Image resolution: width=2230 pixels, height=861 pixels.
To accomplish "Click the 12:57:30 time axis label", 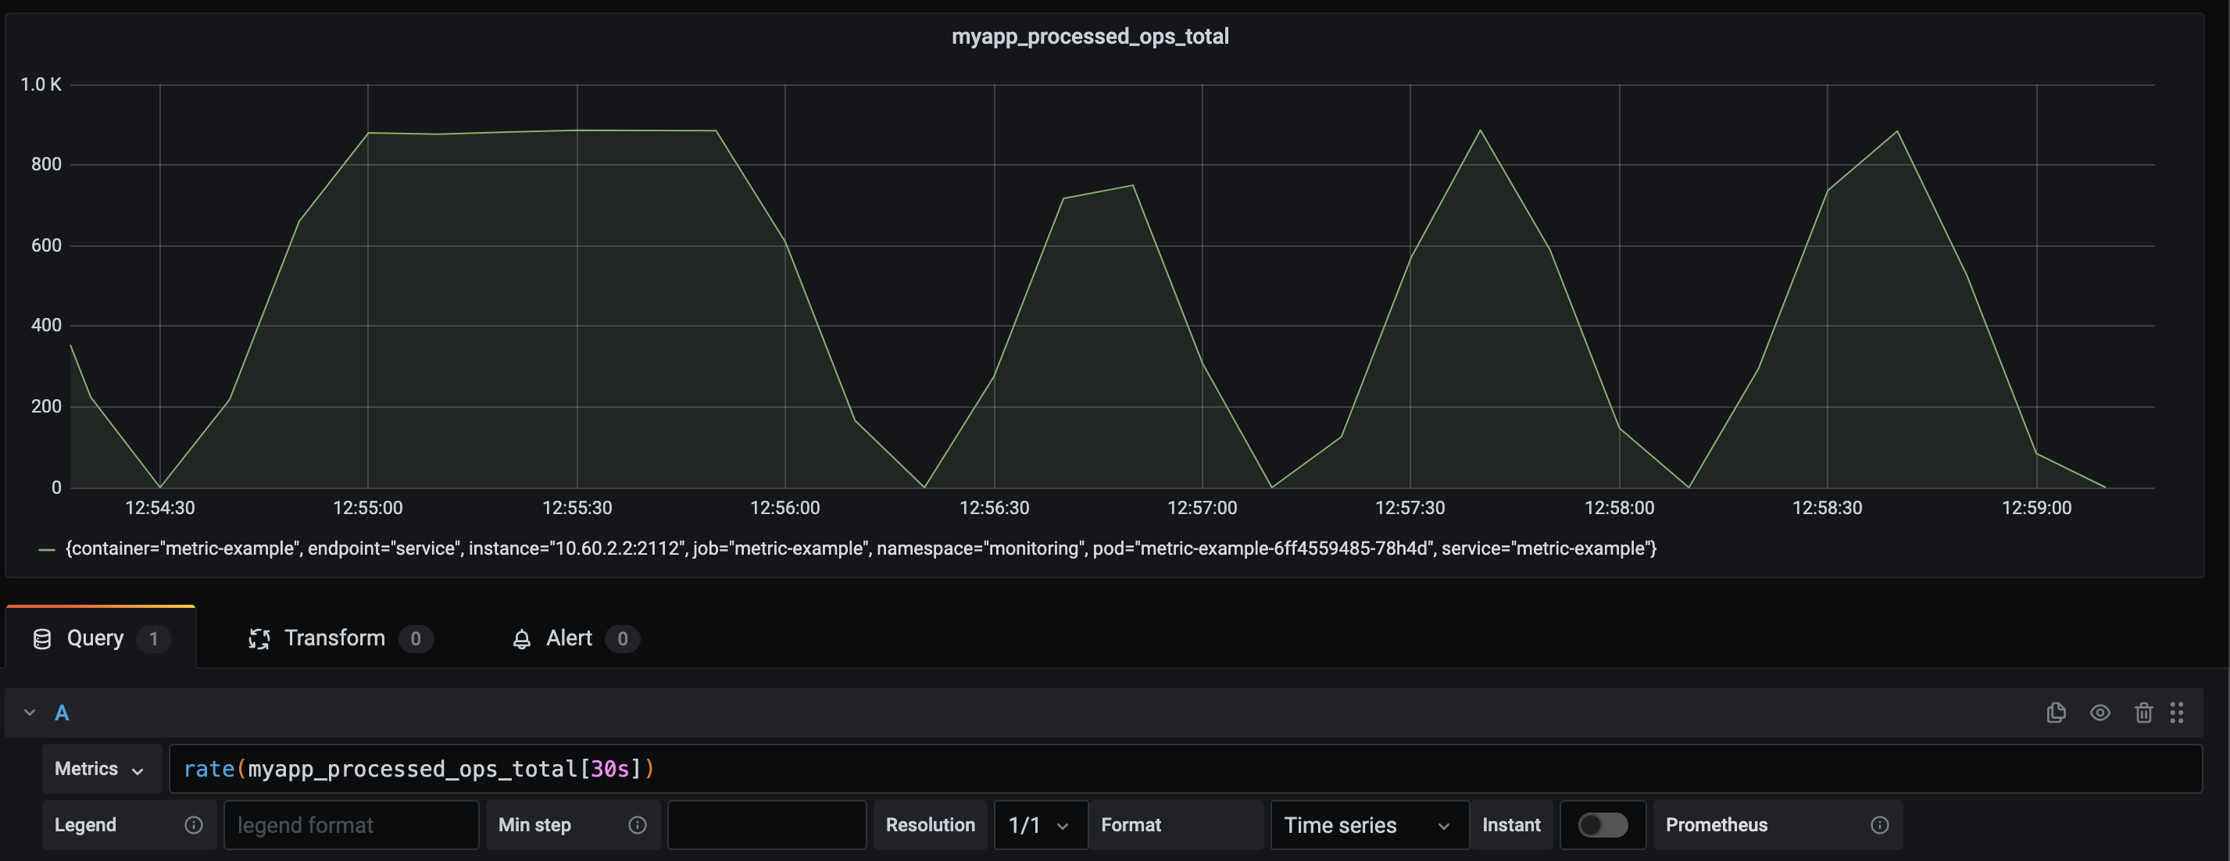I will coord(1410,508).
